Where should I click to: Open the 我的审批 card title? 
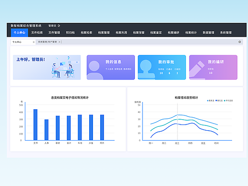click(166, 62)
